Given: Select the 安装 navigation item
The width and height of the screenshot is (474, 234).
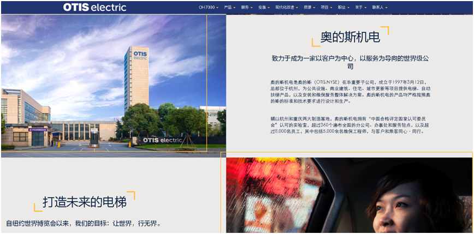Looking at the screenshot, I should click(x=264, y=8).
